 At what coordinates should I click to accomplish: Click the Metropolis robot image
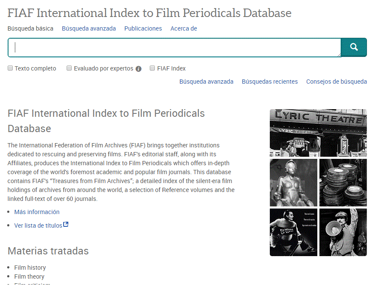(x=294, y=183)
